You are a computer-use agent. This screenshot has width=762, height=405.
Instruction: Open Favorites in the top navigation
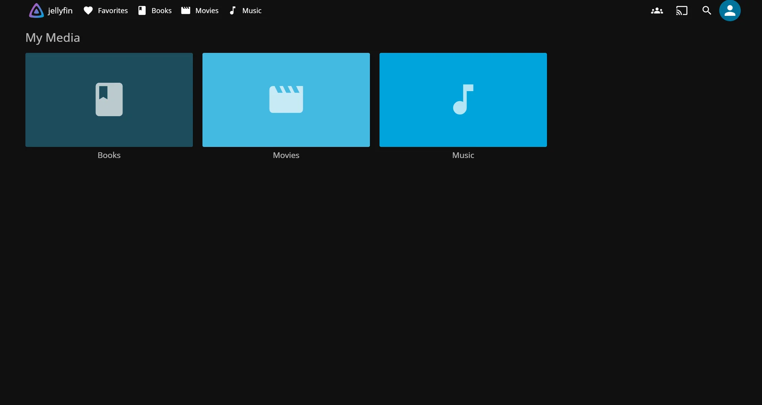pos(106,11)
